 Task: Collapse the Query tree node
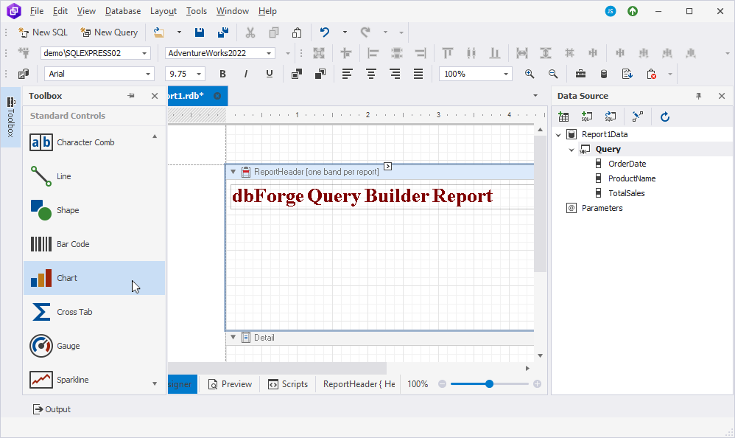572,150
